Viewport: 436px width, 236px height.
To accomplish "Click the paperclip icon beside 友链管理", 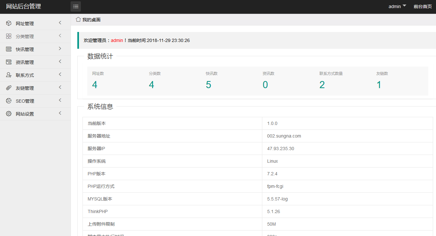I will tap(9, 88).
